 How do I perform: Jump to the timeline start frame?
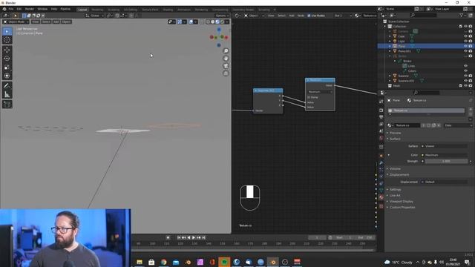(179, 237)
